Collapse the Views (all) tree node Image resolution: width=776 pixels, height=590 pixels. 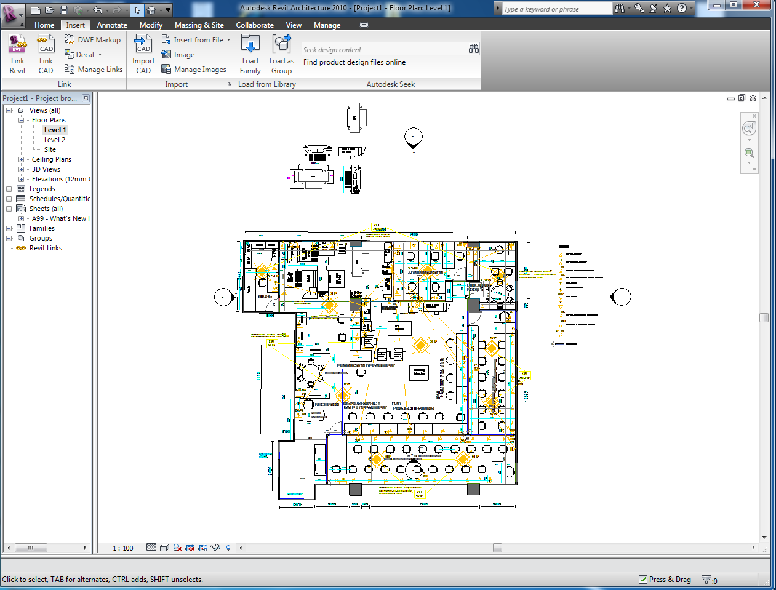click(x=9, y=110)
